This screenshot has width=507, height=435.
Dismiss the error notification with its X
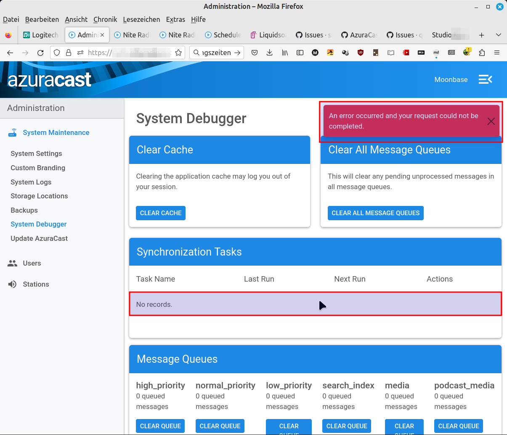coord(491,121)
